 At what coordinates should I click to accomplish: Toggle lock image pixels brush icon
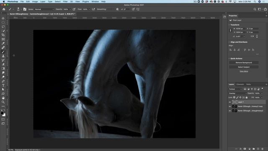[x=237, y=97]
